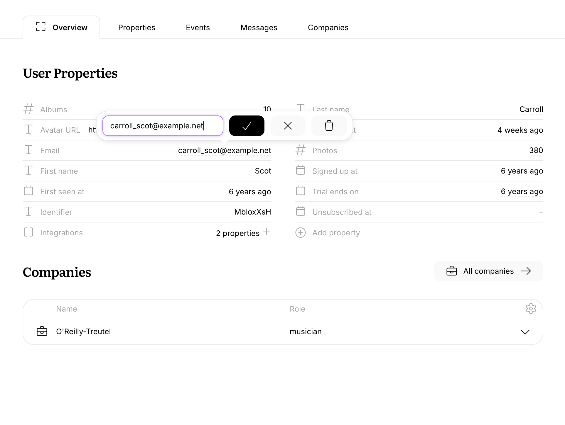Viewport: 565px width, 425px height.
Task: Open the Companies tab
Action: click(328, 28)
